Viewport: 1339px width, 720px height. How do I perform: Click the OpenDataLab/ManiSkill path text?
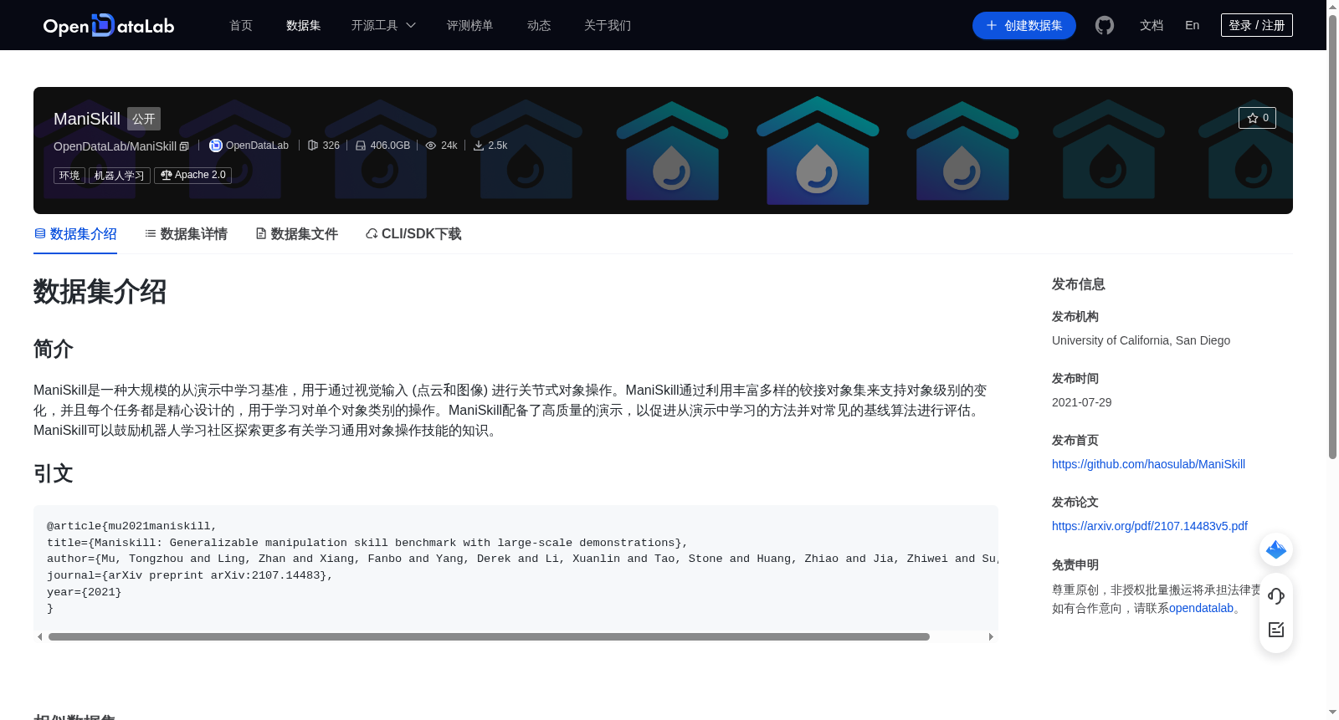(x=115, y=146)
